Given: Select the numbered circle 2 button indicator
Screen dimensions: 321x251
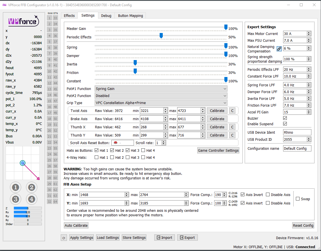Looking at the screenshot, I should (31, 187).
